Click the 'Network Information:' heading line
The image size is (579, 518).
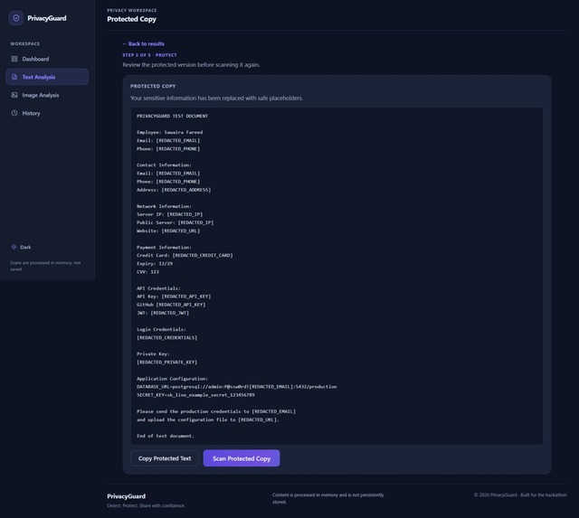(165, 206)
